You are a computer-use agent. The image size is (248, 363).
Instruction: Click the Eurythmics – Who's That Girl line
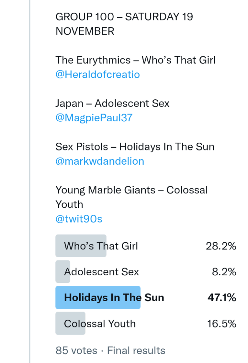(135, 60)
